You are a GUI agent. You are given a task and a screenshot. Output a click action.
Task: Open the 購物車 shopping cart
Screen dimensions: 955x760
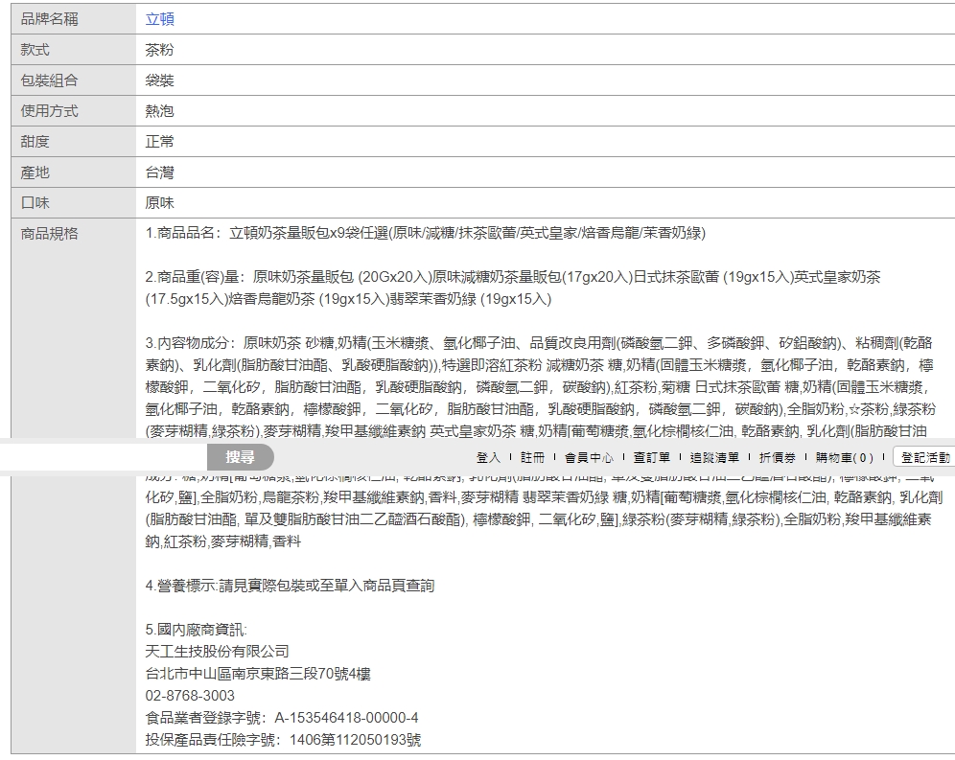844,457
